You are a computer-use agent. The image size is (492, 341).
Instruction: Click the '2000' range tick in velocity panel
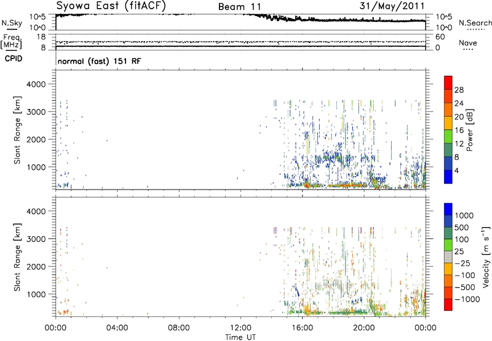[36, 267]
